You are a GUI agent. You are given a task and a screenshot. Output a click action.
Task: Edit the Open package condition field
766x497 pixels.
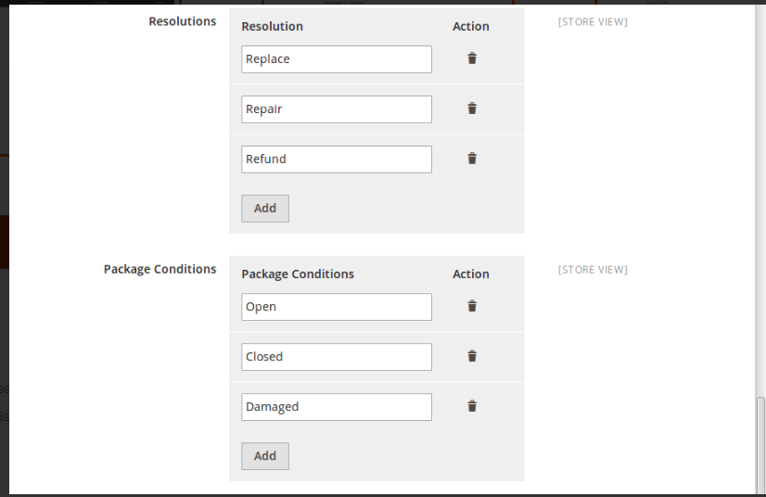(337, 307)
